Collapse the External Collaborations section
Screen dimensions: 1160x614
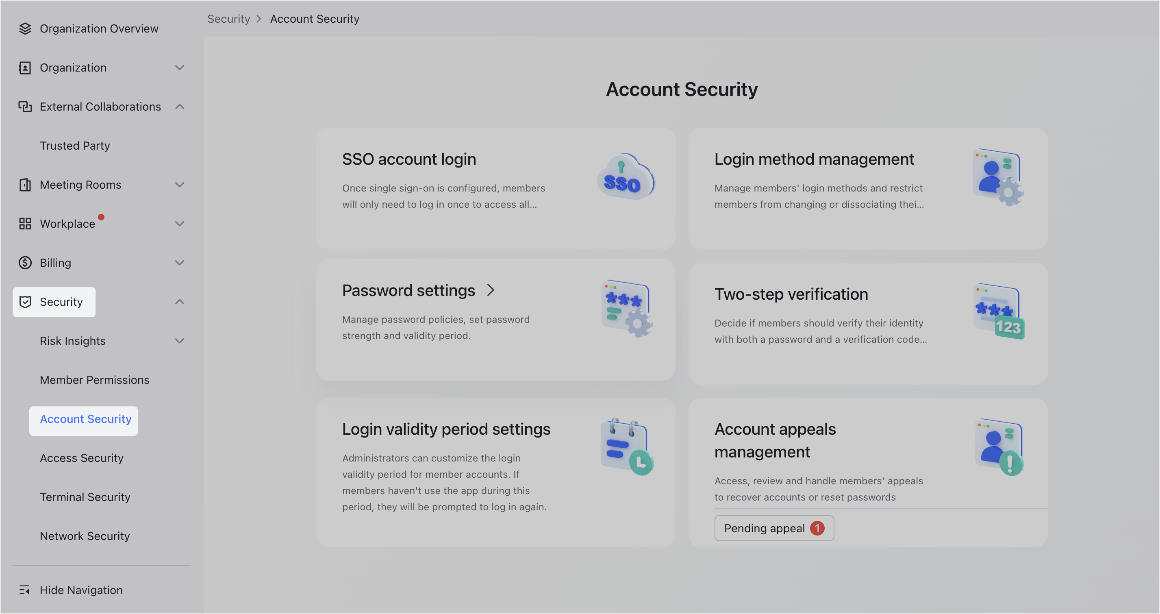tap(180, 107)
